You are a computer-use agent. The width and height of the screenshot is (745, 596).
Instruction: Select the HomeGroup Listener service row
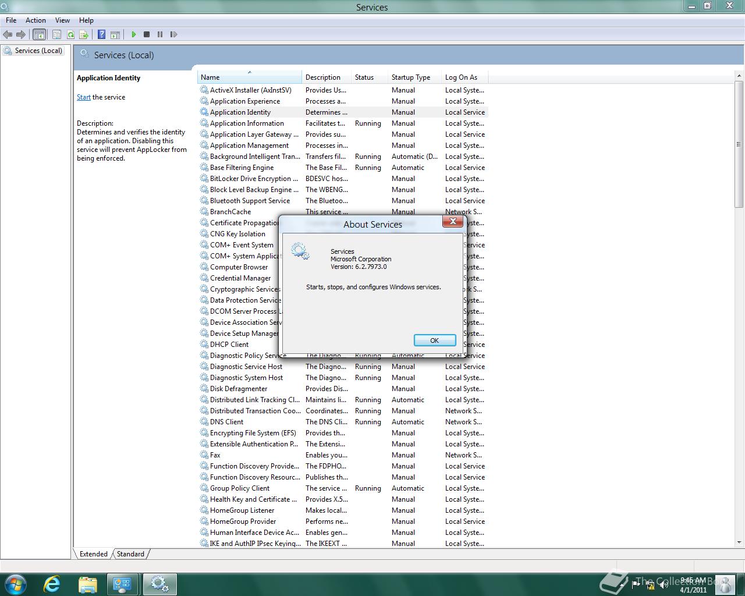pos(343,510)
